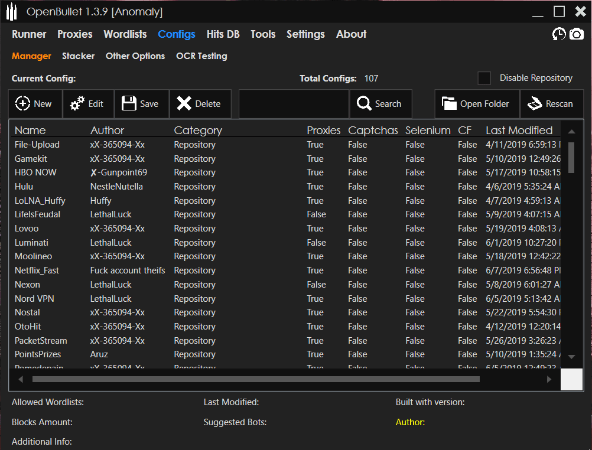Sort by the Last Modified column header

pyautogui.click(x=518, y=130)
